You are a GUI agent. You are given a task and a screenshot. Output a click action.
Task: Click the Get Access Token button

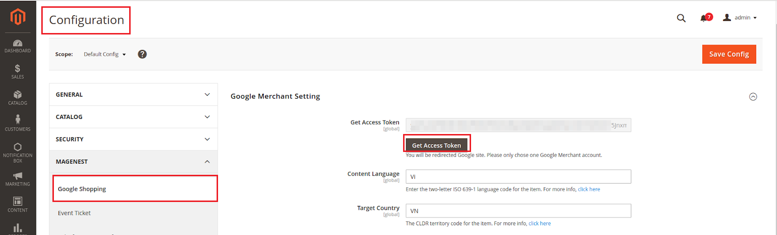pyautogui.click(x=437, y=145)
